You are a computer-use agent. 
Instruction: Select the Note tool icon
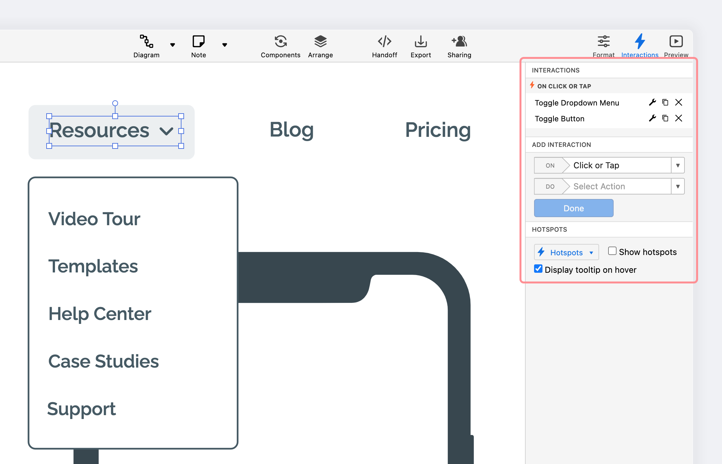198,42
